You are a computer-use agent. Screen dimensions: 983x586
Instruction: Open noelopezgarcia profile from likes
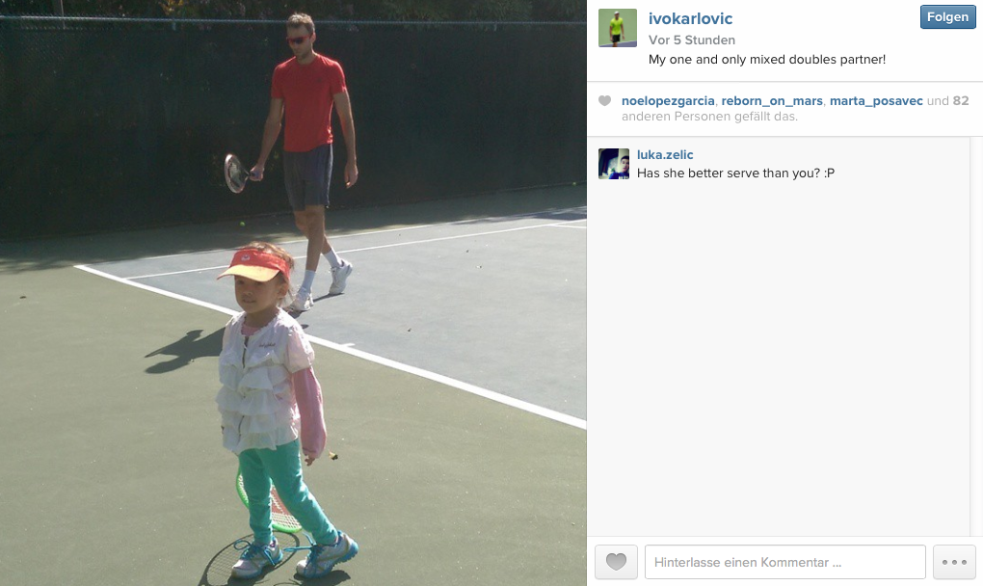pyautogui.click(x=668, y=101)
